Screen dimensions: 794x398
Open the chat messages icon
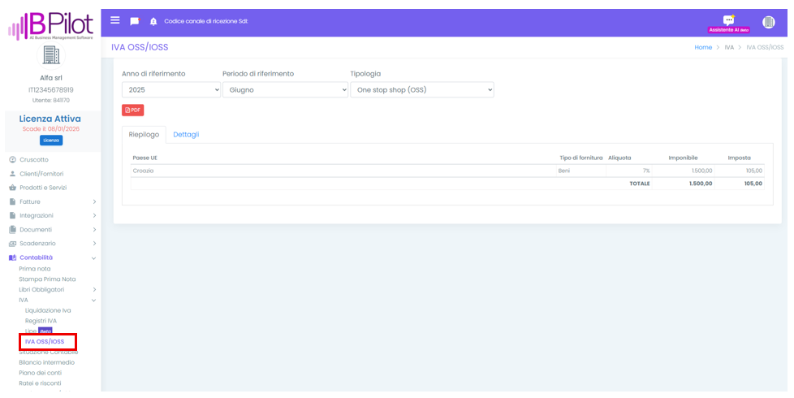click(x=134, y=21)
